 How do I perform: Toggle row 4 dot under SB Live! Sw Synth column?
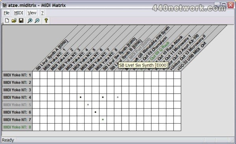[x=103, y=97]
